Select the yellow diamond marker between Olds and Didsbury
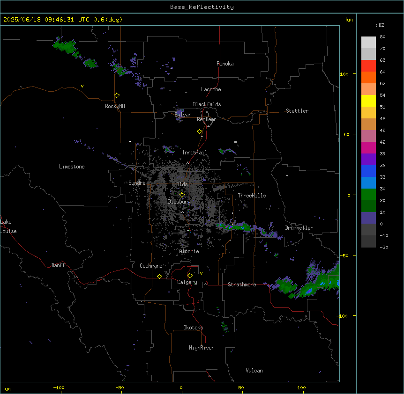404x394 pixels. point(182,195)
